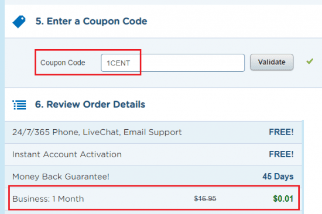Click the blue coupon tag icon

[x=19, y=22]
